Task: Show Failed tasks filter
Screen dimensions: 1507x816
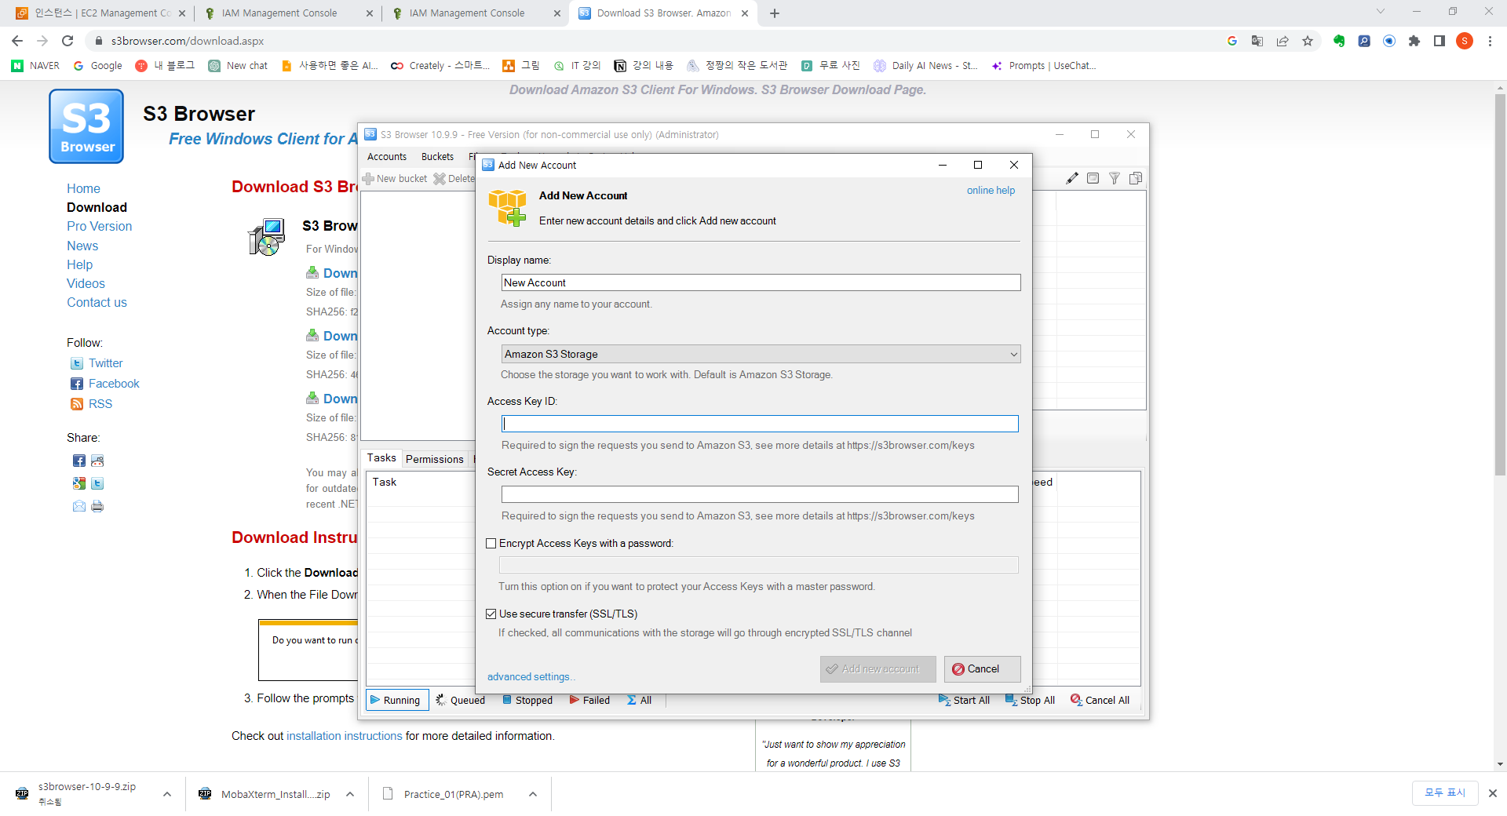Action: [589, 700]
